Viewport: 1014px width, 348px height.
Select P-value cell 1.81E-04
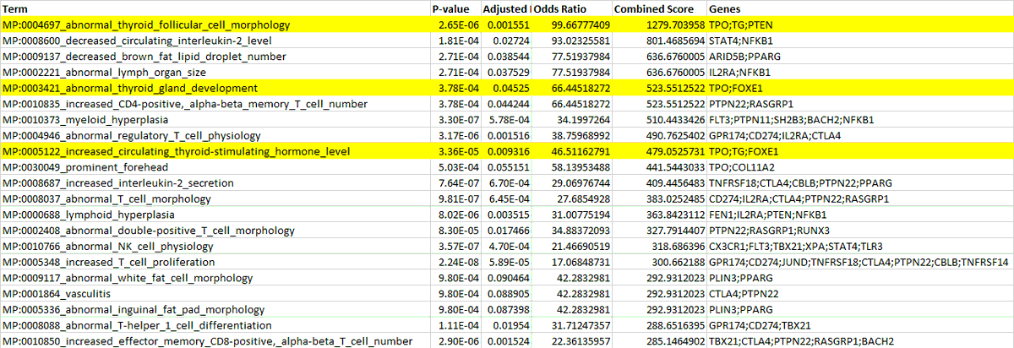(x=455, y=41)
